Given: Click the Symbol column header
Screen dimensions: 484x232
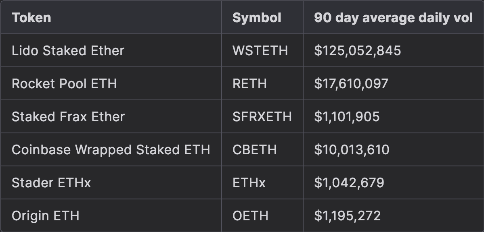Looking at the screenshot, I should pyautogui.click(x=257, y=18).
